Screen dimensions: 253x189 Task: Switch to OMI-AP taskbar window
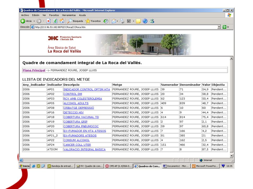(x=119, y=166)
